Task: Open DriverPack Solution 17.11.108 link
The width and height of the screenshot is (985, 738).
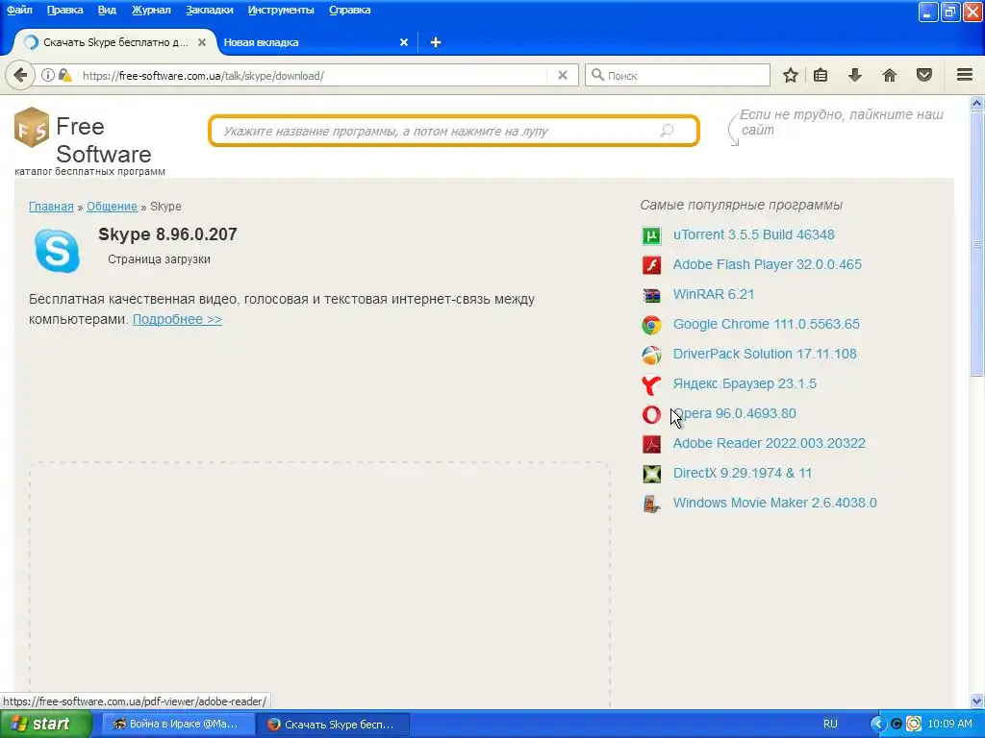Action: point(765,354)
